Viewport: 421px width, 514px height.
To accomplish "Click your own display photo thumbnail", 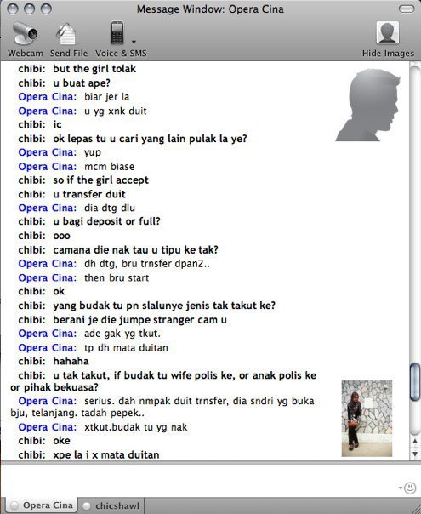I will 367,419.
